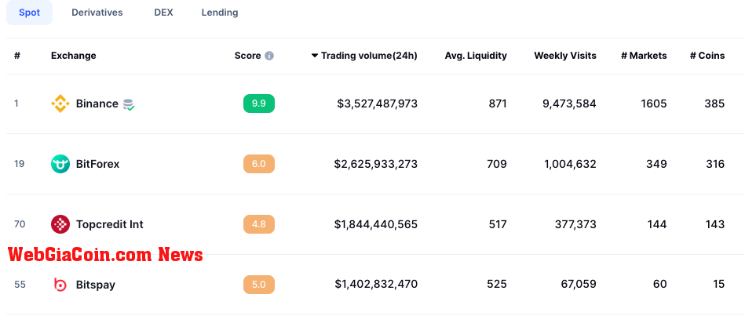Open the Binance exchange link
Screen dimensions: 745x316
[x=97, y=104]
